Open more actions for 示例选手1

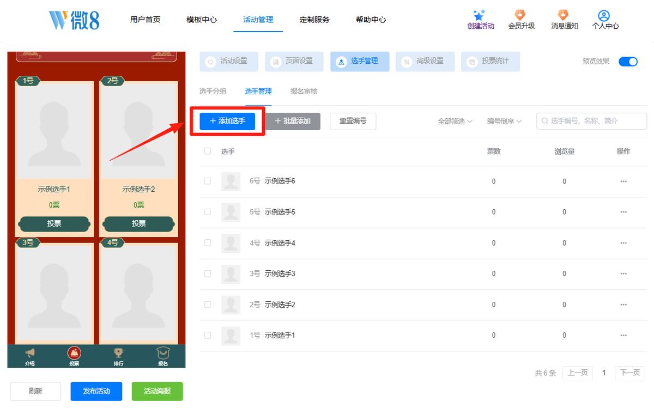(623, 335)
